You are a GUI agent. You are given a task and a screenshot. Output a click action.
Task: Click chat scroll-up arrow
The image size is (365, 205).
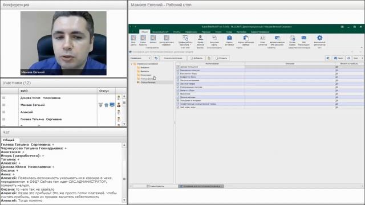coord(124,145)
